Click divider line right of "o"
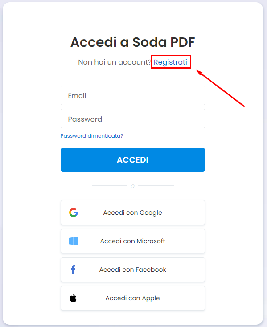The image size is (267, 327). tap(156, 186)
